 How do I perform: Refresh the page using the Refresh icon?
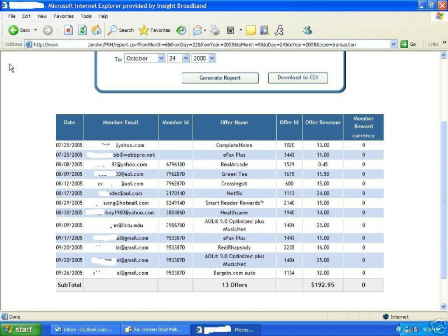click(x=82, y=30)
